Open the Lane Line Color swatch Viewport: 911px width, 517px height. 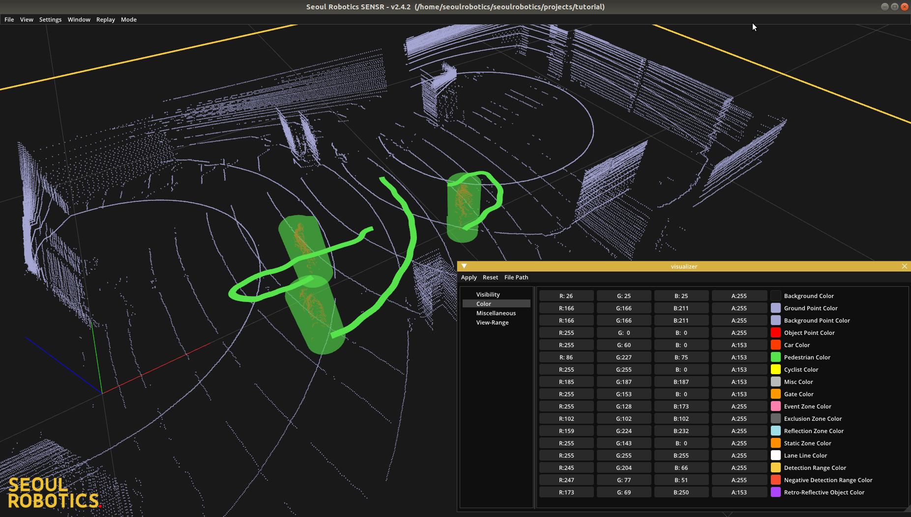tap(776, 456)
